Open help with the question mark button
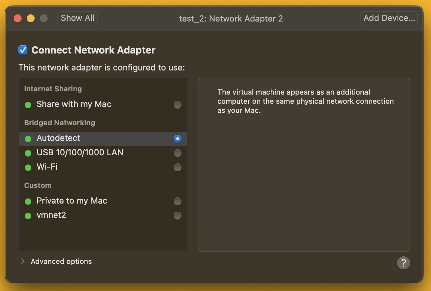 403,263
